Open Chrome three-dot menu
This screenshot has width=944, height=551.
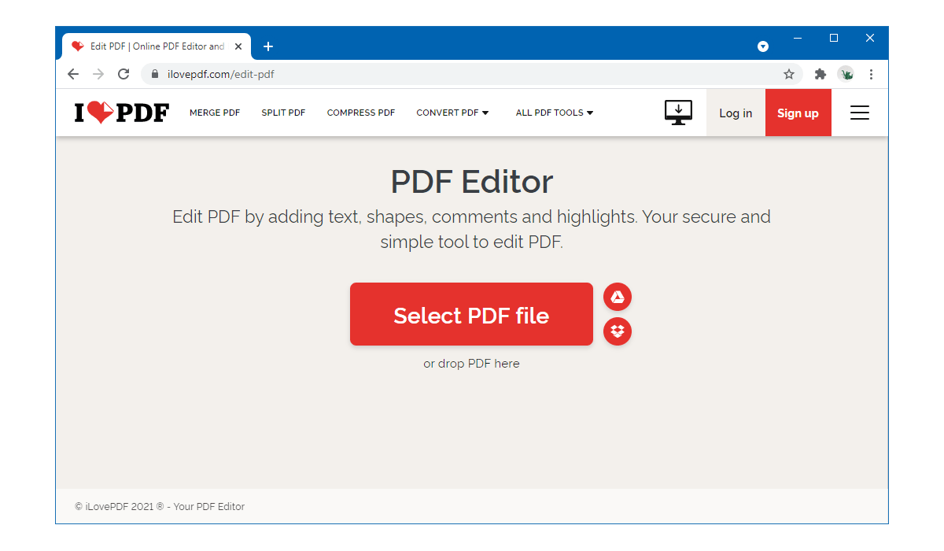[x=871, y=74]
